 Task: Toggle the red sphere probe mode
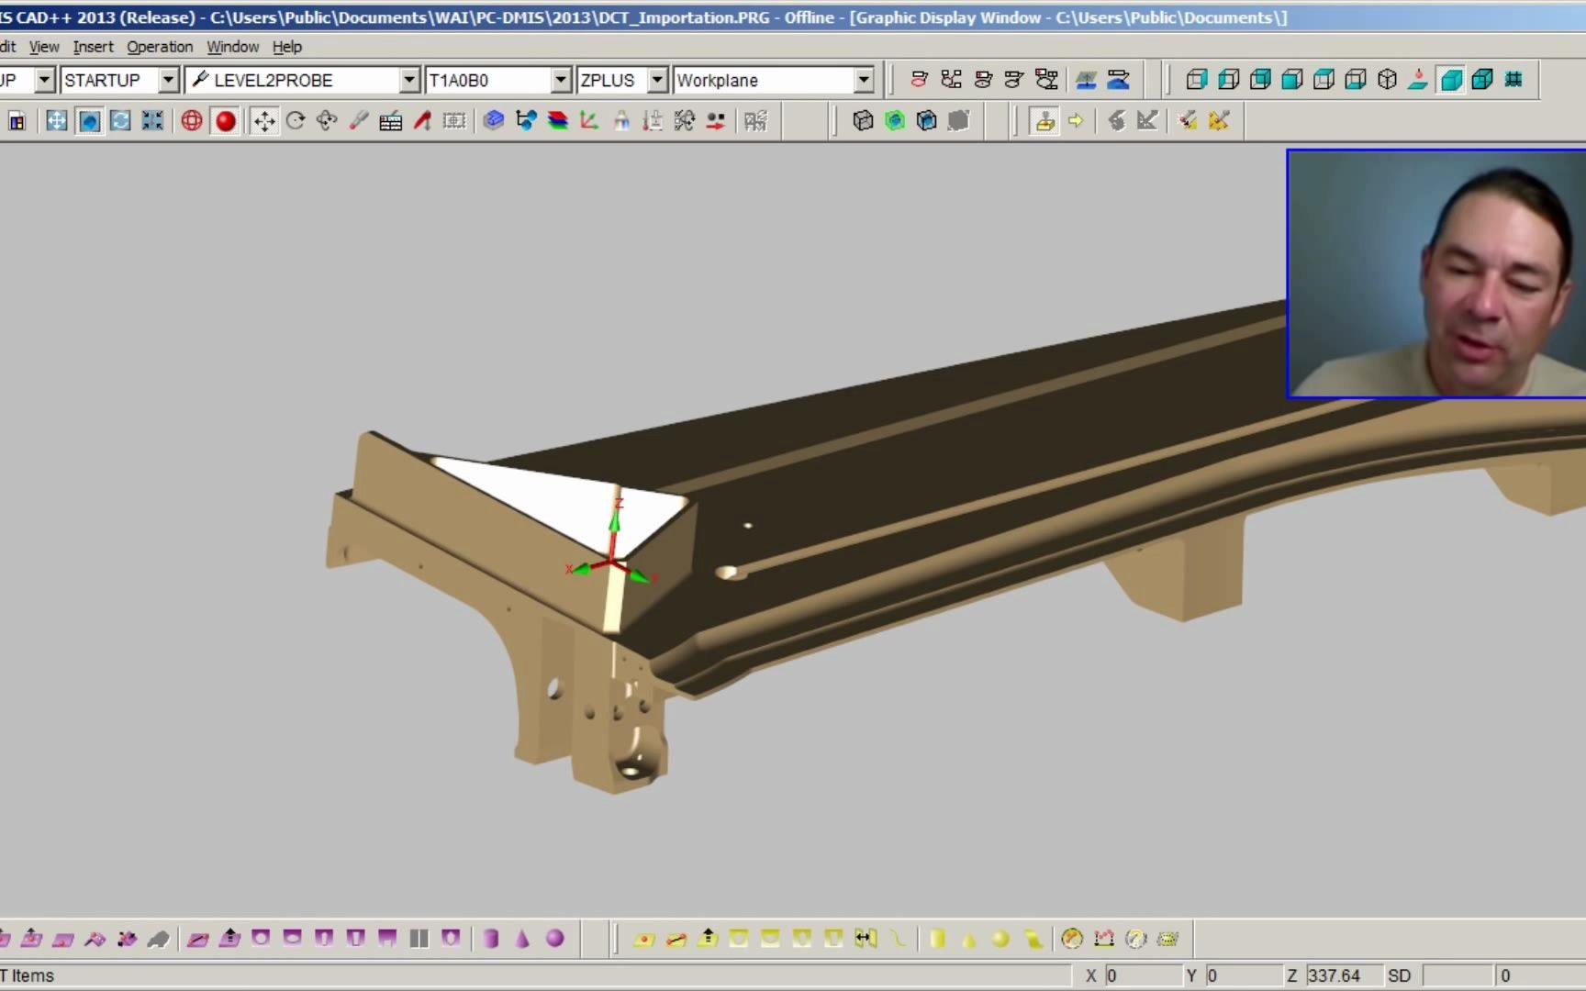(226, 120)
